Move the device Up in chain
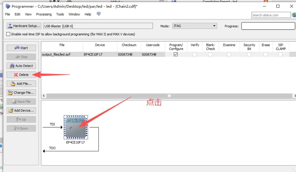 [x=21, y=119]
